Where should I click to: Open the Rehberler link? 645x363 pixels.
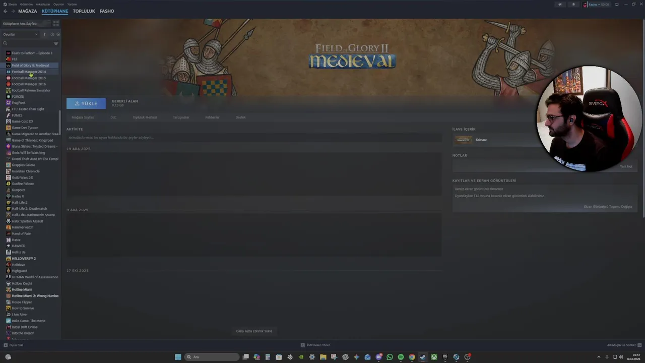click(212, 117)
